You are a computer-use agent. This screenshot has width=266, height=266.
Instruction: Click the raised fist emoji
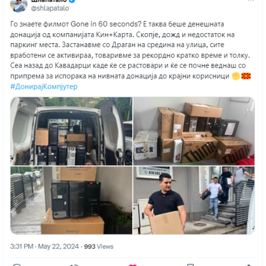pyautogui.click(x=236, y=76)
